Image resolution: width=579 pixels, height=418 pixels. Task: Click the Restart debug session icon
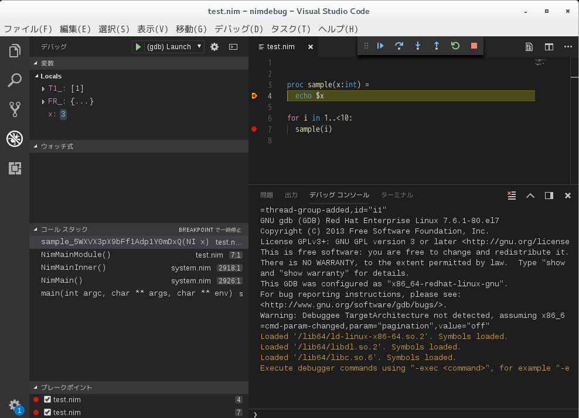point(455,45)
